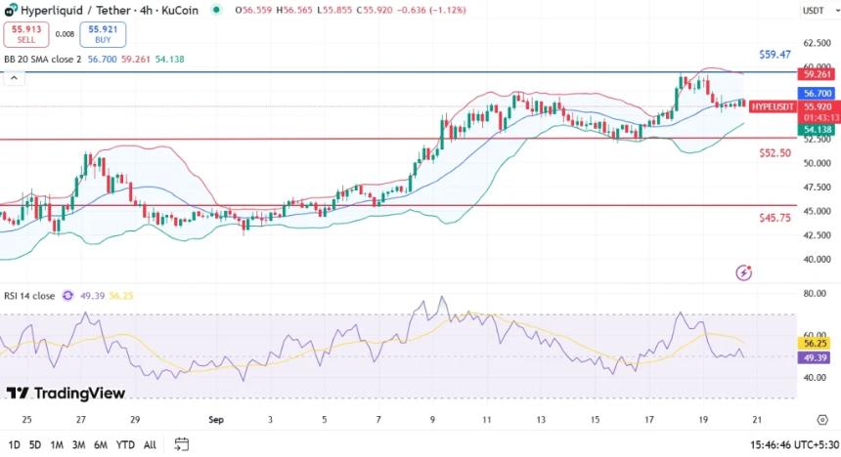The height and width of the screenshot is (457, 841).
Task: Click the RSI purple refresh icon
Action: click(x=68, y=295)
